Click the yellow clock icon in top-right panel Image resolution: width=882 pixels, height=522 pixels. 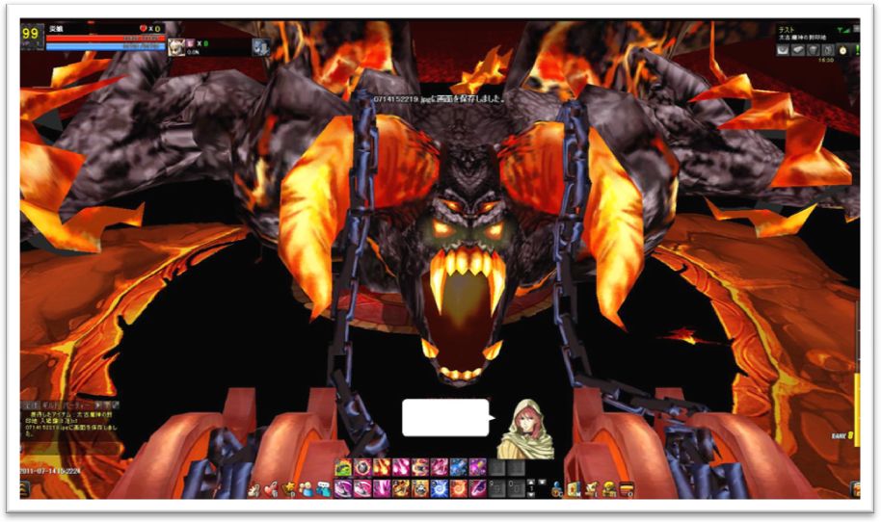pyautogui.click(x=842, y=51)
